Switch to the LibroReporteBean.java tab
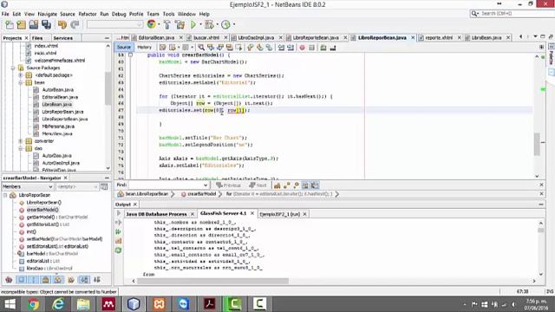Viewport: 555px width, 312px height. click(316, 37)
